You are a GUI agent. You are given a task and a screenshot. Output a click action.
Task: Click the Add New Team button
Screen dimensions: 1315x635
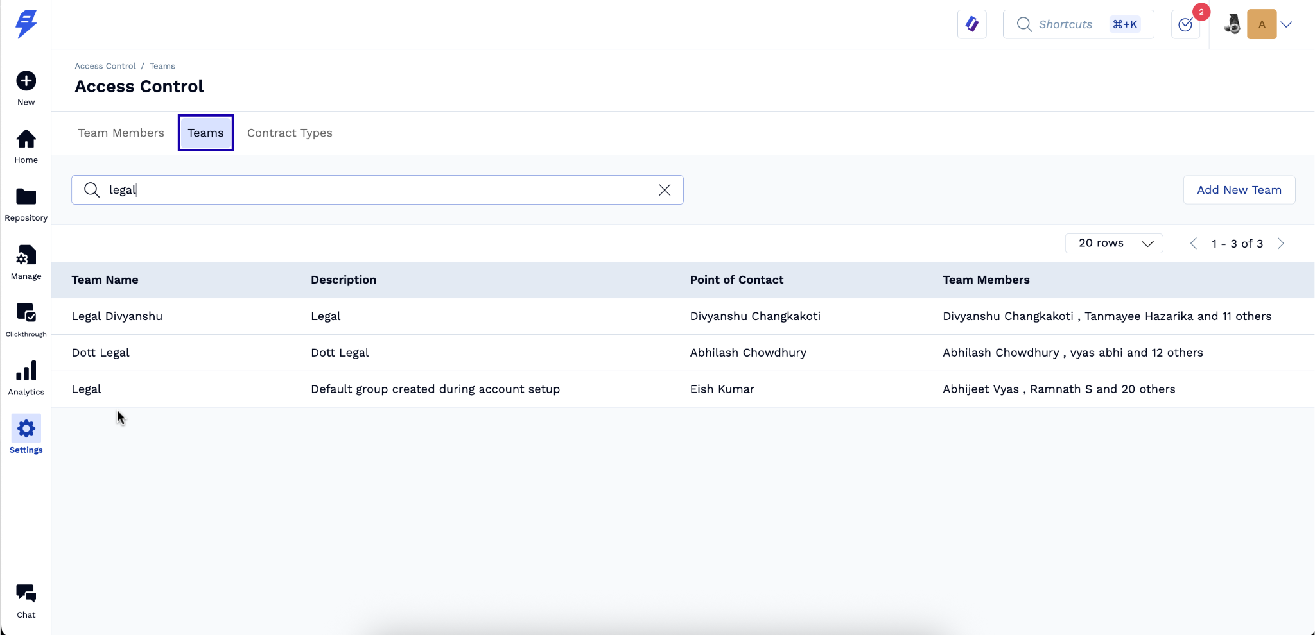point(1239,190)
